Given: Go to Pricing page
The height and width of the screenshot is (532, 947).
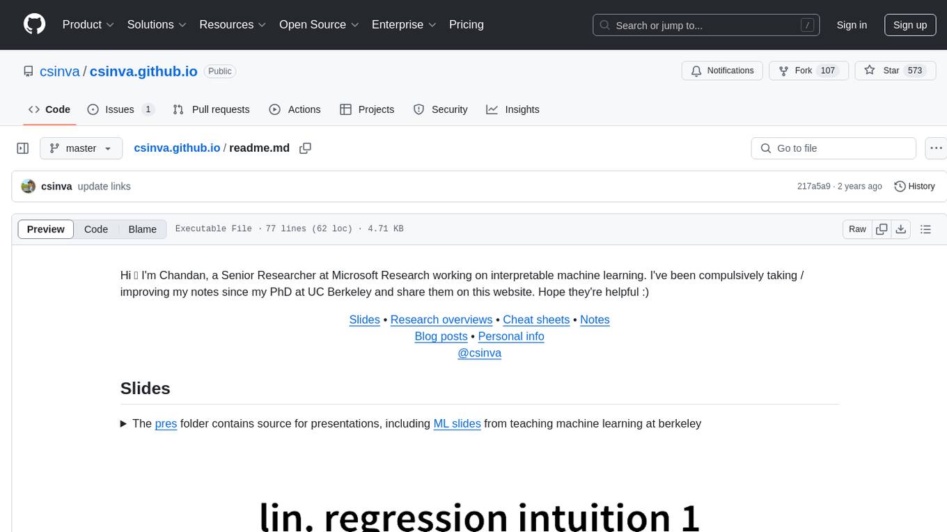Looking at the screenshot, I should click(x=467, y=24).
